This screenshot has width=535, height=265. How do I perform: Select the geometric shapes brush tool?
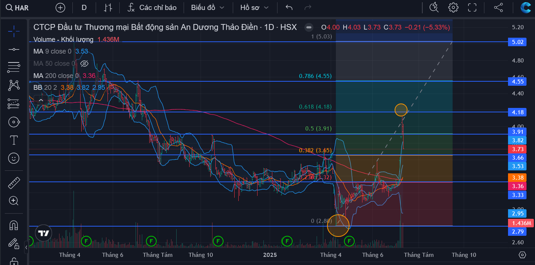[x=14, y=122]
